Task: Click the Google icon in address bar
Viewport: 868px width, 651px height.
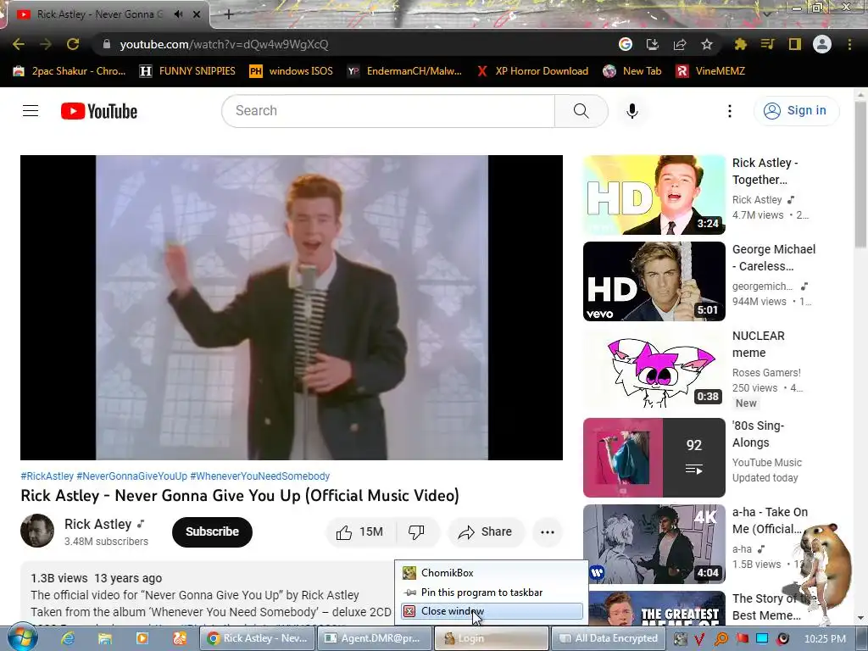Action: [x=626, y=44]
